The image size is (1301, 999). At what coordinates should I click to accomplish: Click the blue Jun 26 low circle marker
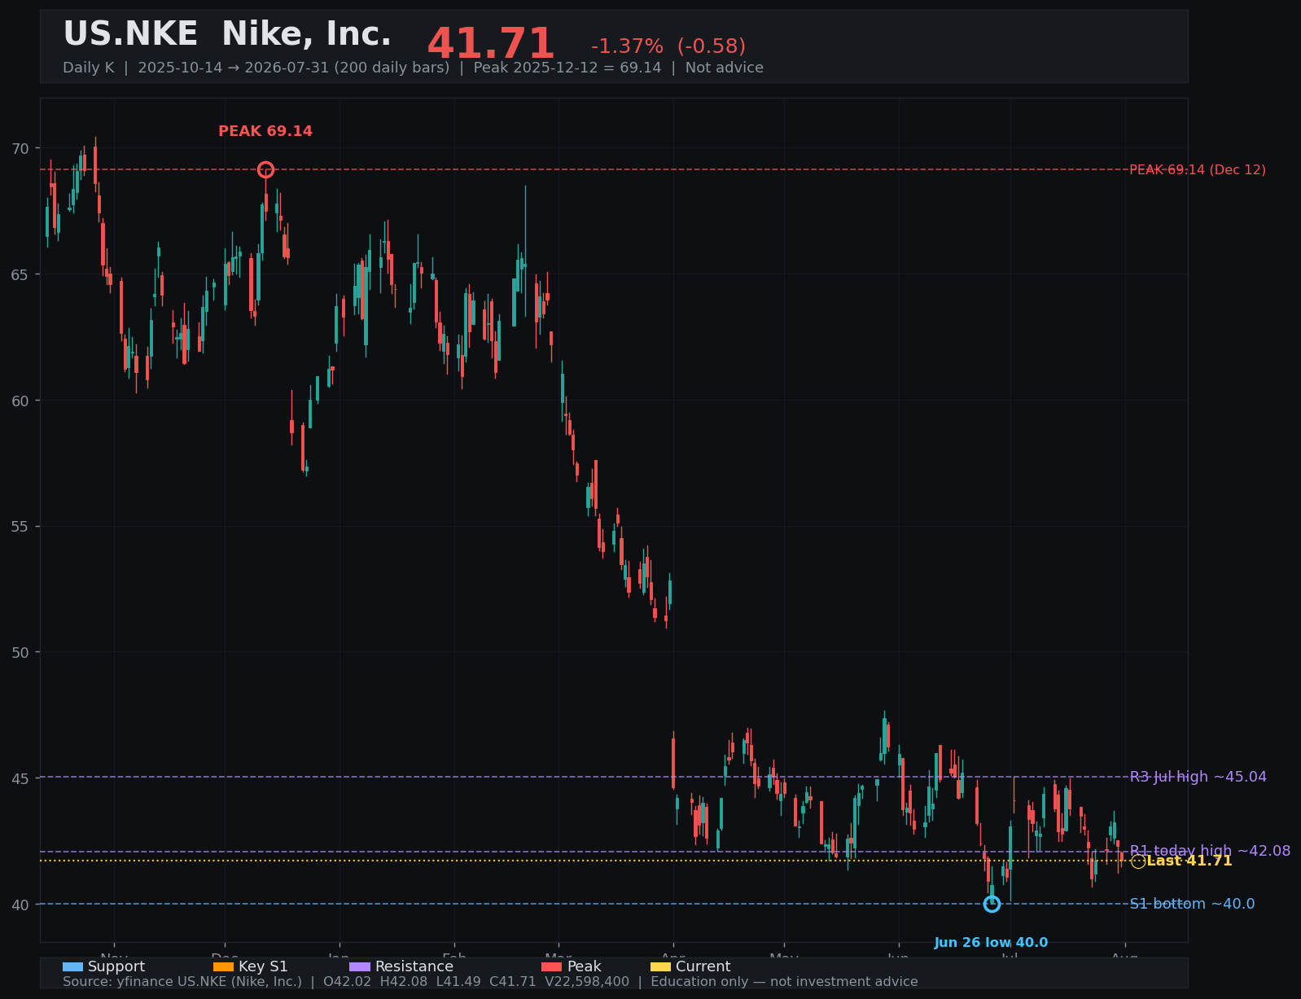click(992, 904)
